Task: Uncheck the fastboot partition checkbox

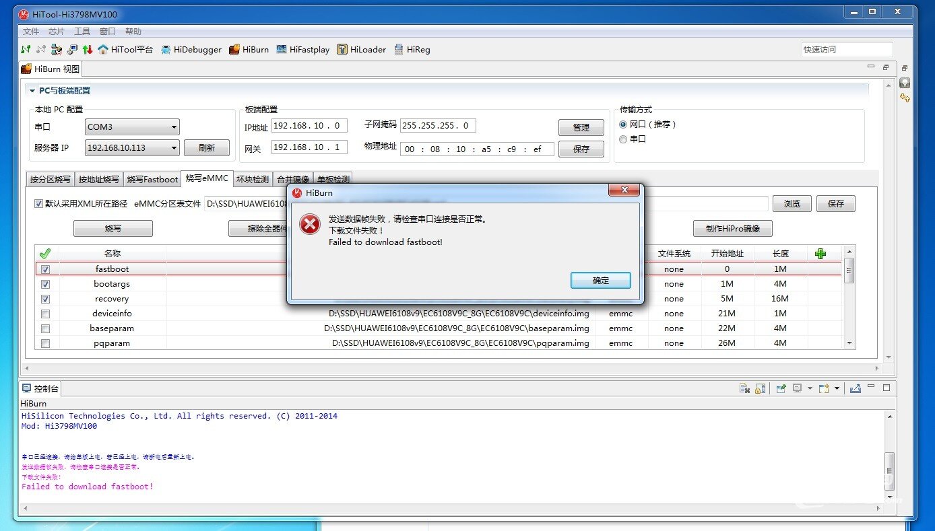Action: (45, 269)
